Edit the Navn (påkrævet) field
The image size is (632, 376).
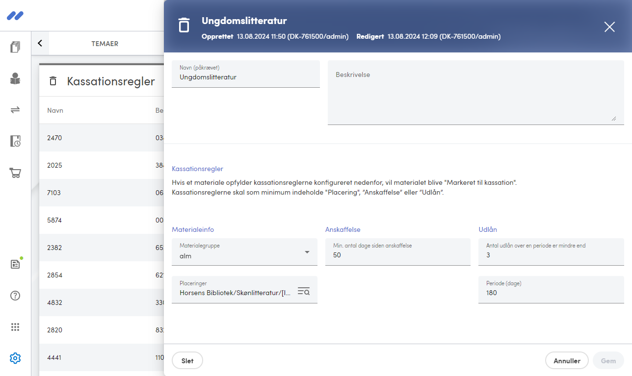[x=246, y=74]
